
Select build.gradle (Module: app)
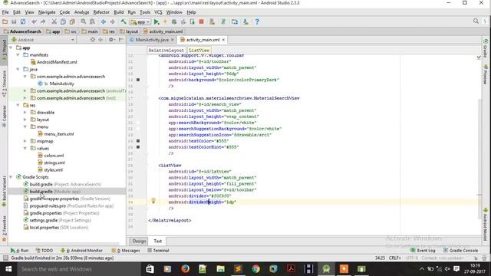55,192
